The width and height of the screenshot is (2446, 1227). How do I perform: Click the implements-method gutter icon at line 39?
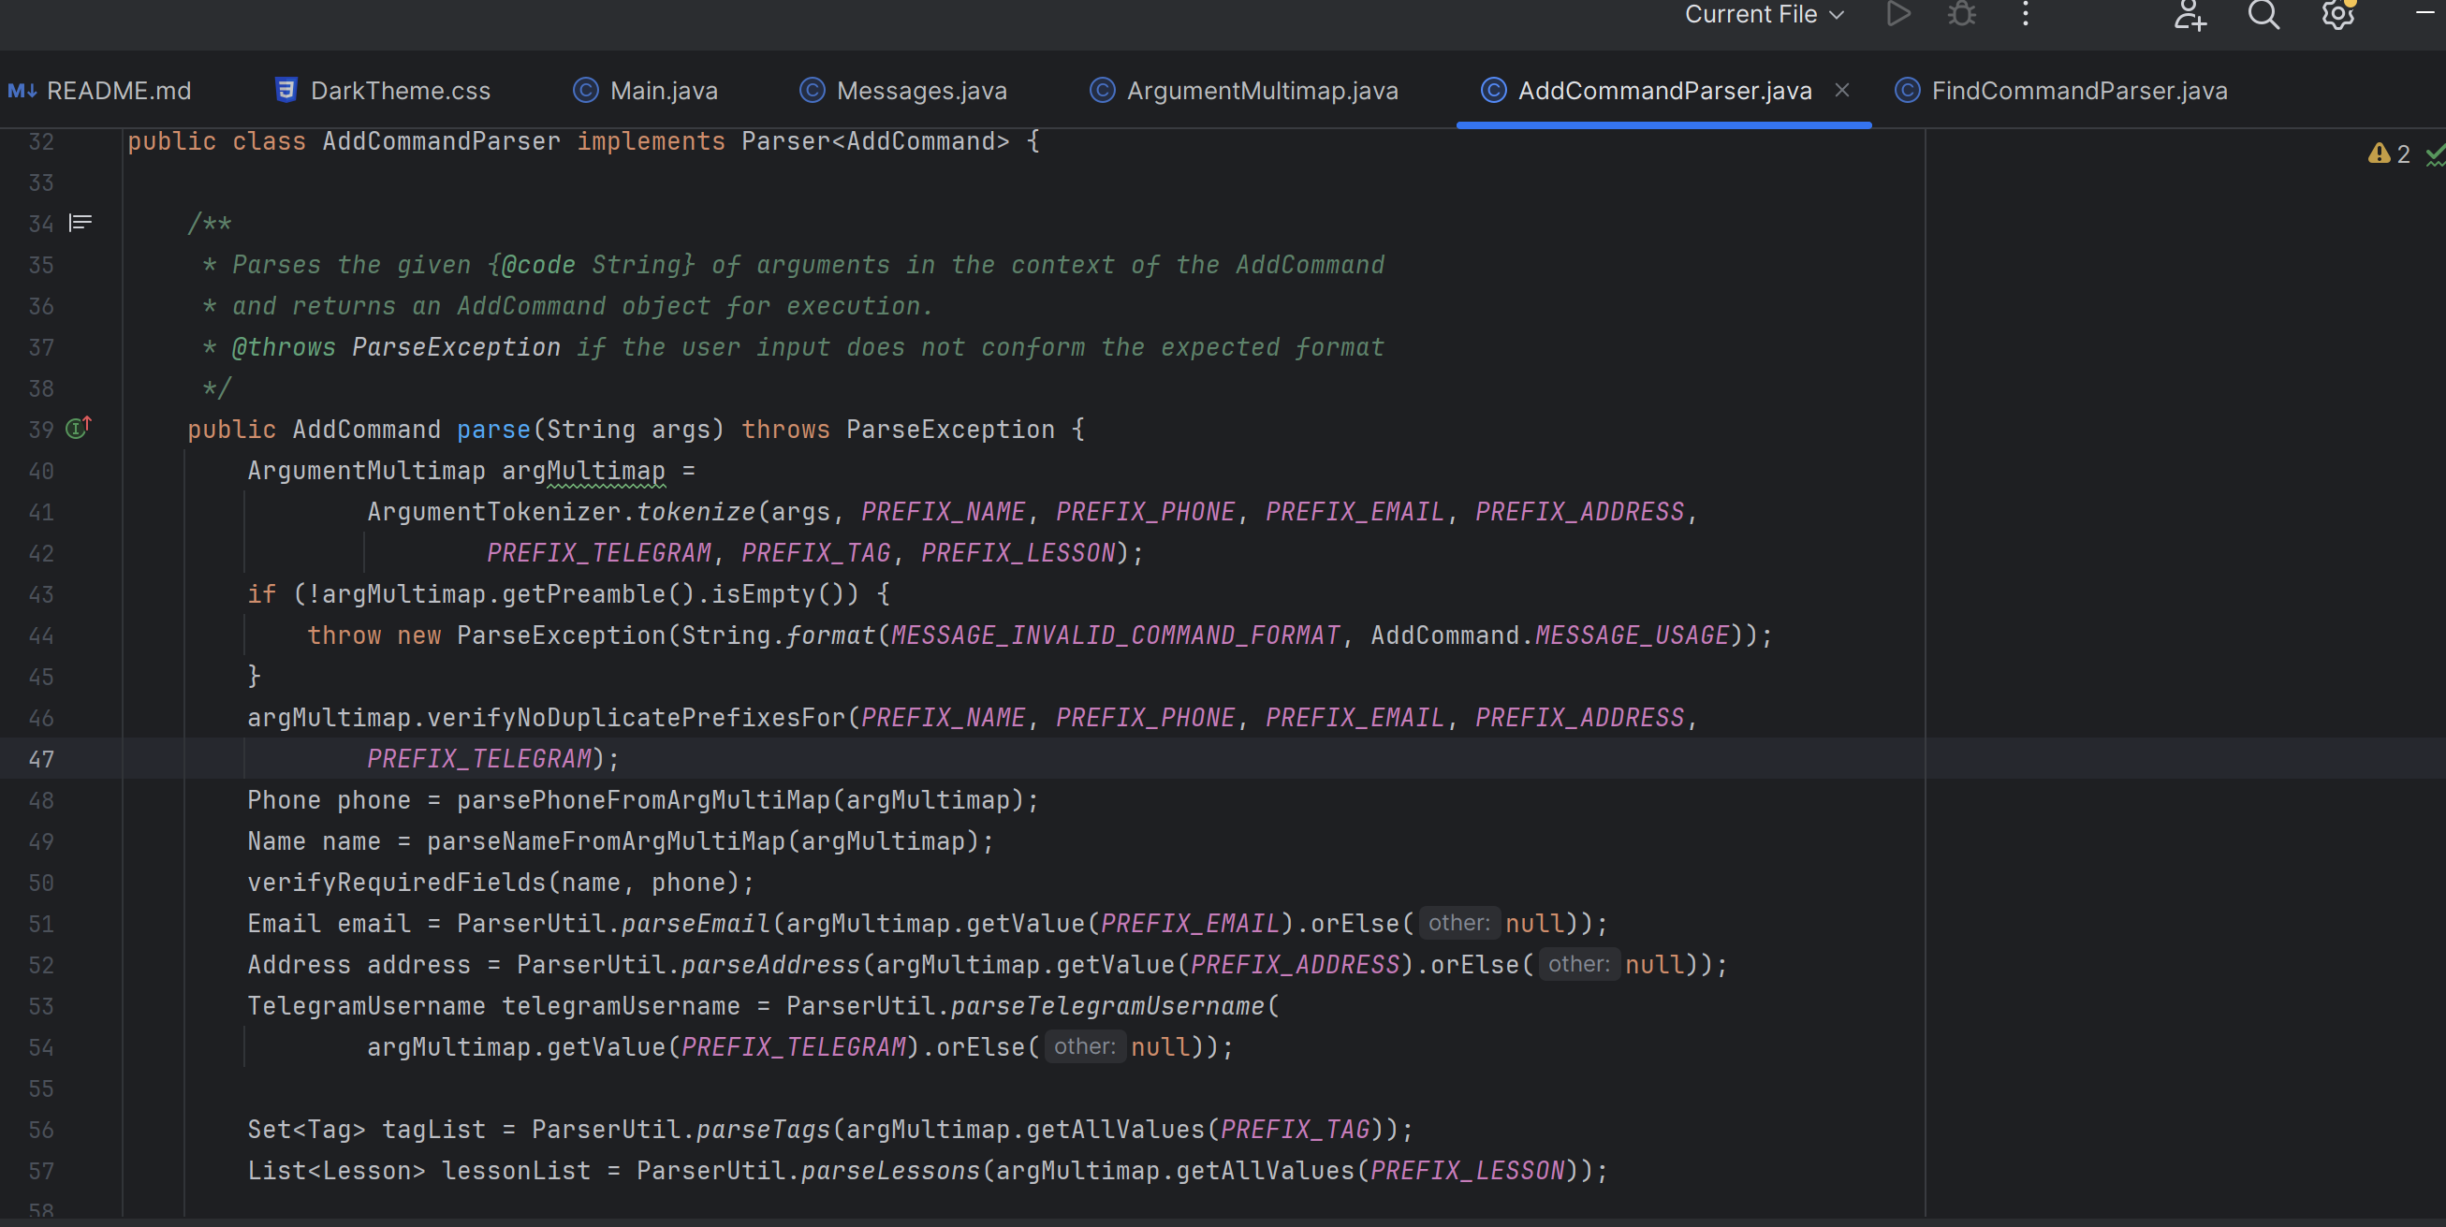tap(78, 428)
